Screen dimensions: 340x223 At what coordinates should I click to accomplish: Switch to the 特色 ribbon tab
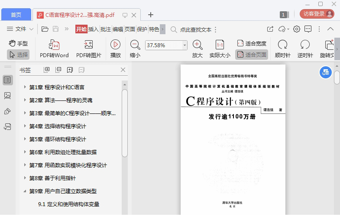154,29
